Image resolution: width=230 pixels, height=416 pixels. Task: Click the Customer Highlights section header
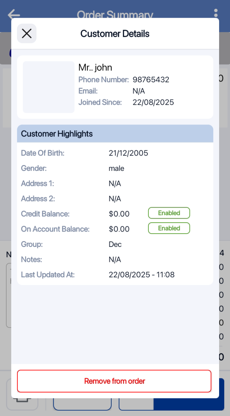(x=115, y=134)
